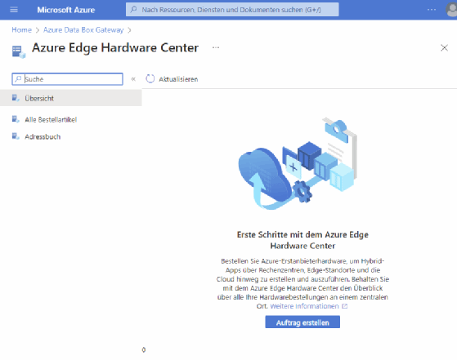The height and width of the screenshot is (360, 457).
Task: Click the Aktualisieren refresh icon
Action: (x=150, y=78)
